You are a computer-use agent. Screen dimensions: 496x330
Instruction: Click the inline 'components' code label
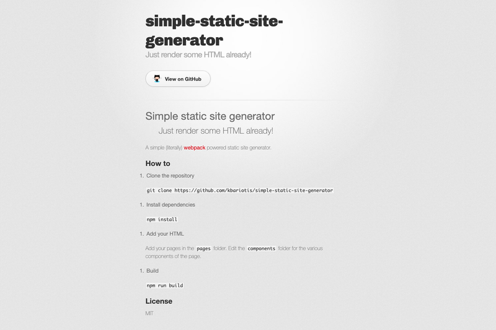coord(261,248)
